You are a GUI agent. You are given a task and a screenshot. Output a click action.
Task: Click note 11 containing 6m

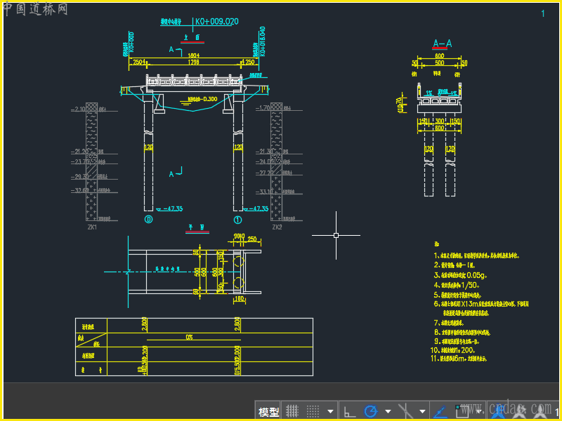(459, 359)
